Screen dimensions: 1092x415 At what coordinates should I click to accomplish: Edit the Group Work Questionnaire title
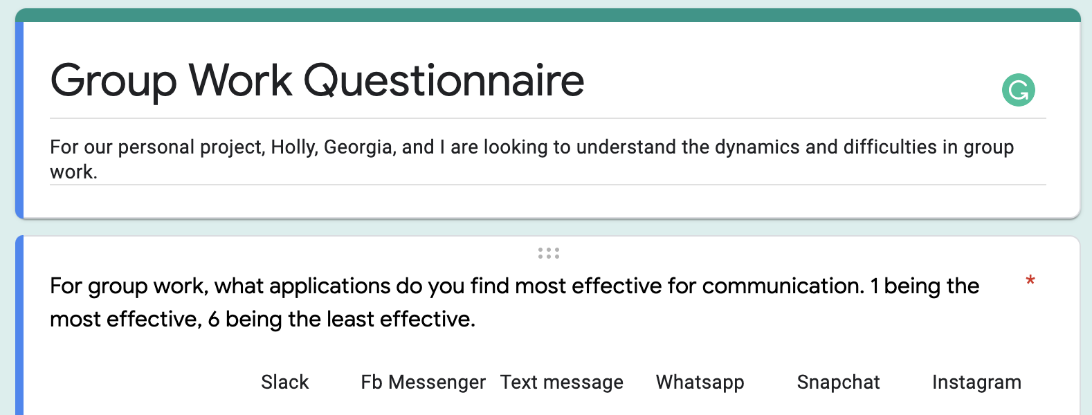pyautogui.click(x=317, y=80)
